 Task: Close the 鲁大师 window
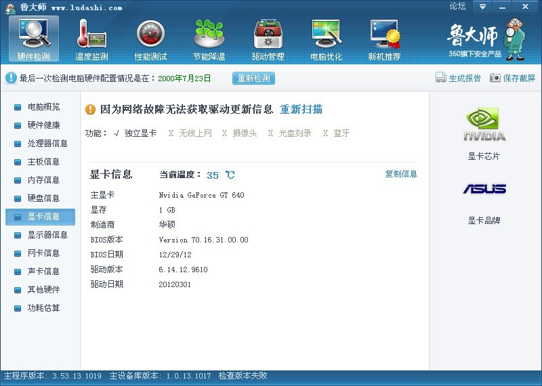(x=525, y=7)
